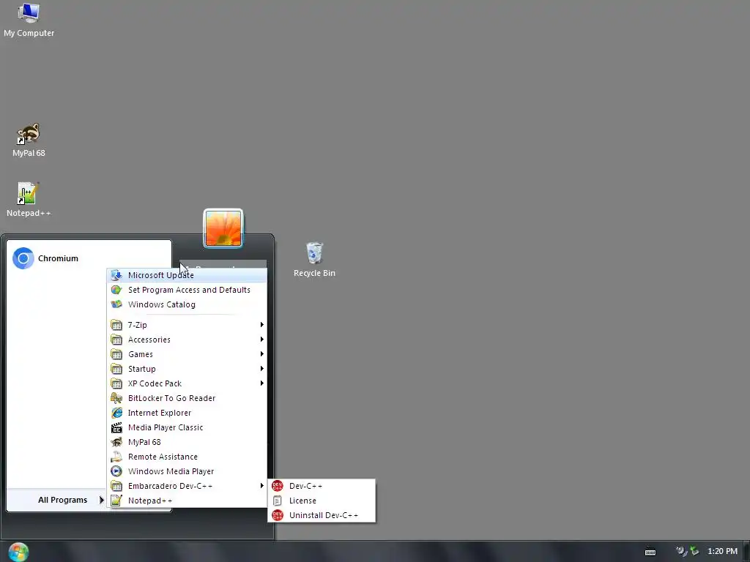Open Remote Assistance menu entry
The height and width of the screenshot is (562, 750).
187,457
